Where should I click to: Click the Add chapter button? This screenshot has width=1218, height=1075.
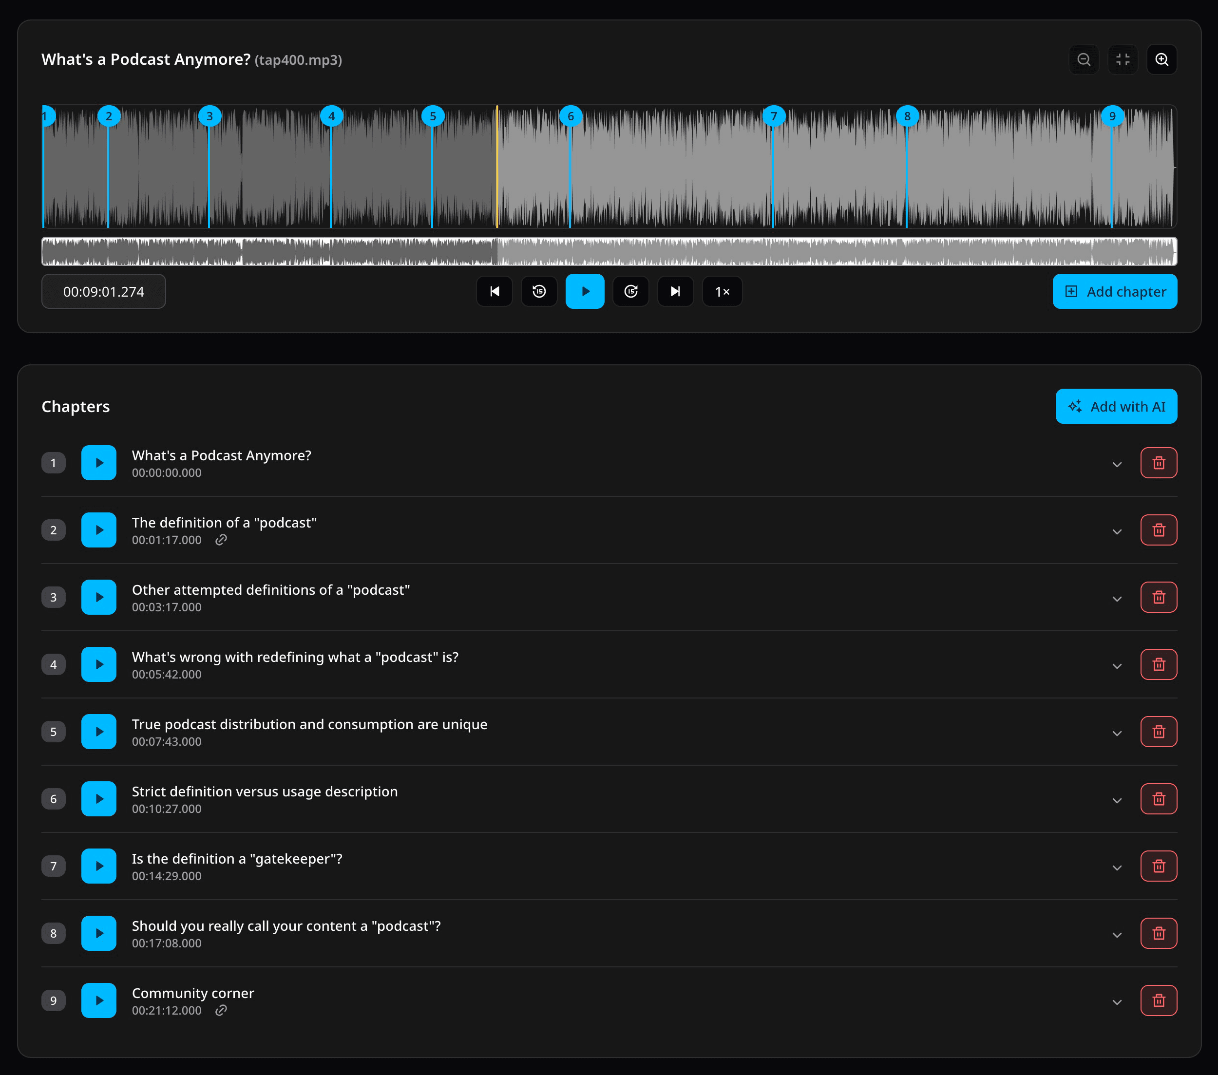[x=1114, y=291]
